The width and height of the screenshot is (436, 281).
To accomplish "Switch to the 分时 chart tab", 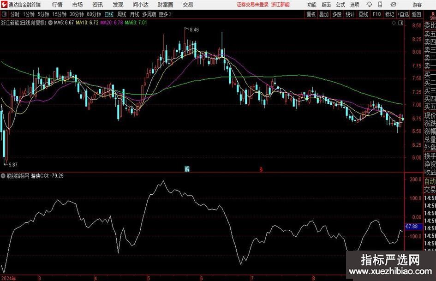I will pyautogui.click(x=15, y=14).
